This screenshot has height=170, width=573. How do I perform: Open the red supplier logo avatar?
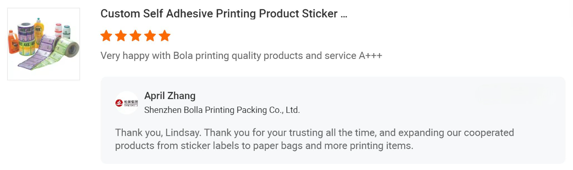[127, 103]
